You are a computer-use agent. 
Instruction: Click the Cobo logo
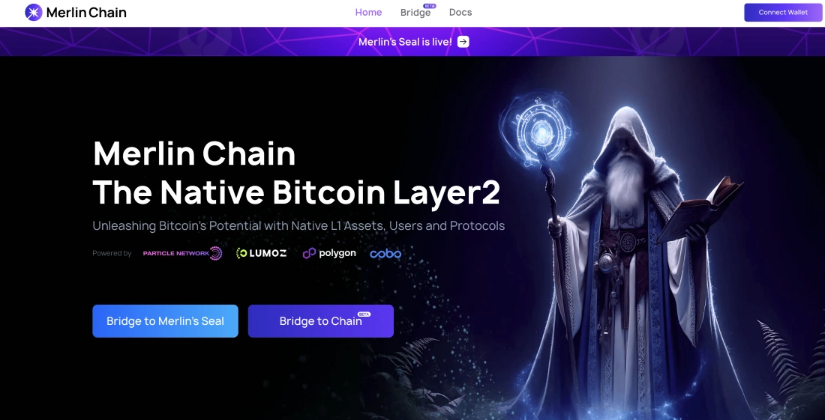(385, 254)
